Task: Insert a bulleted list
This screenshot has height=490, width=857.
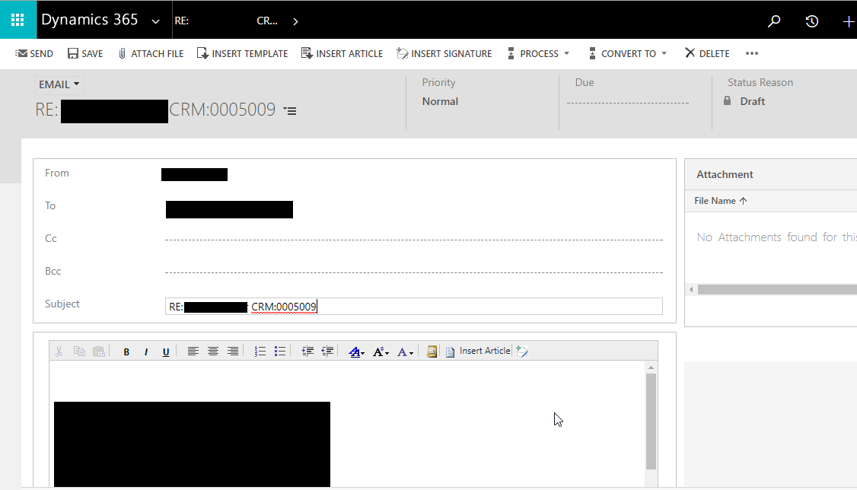Action: pos(280,352)
